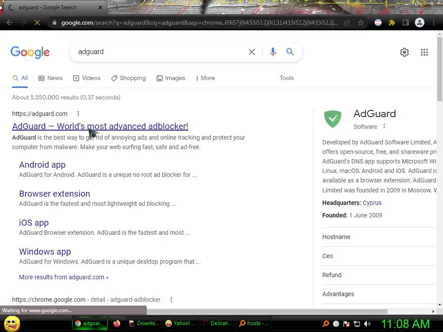Open Google settings gear
443x332 pixels.
click(x=404, y=52)
